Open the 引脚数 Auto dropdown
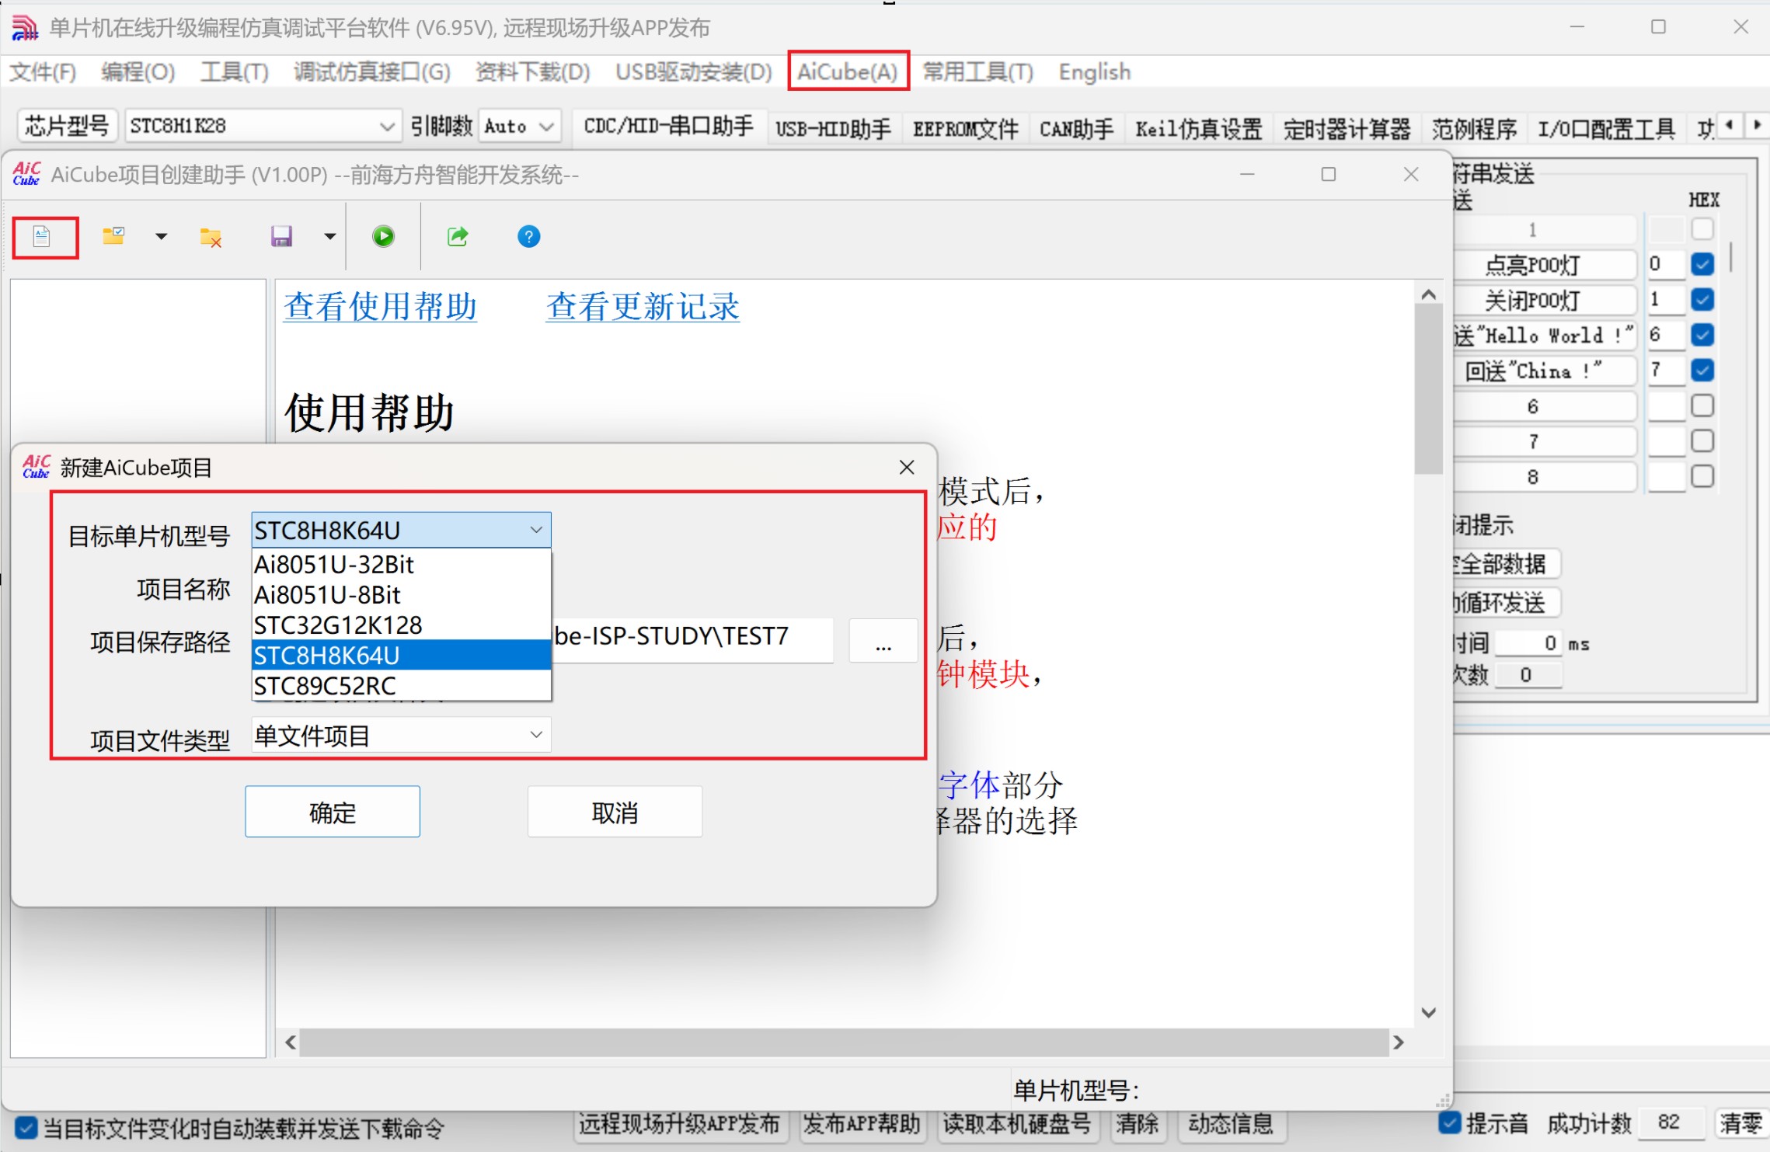This screenshot has height=1152, width=1770. [x=519, y=126]
